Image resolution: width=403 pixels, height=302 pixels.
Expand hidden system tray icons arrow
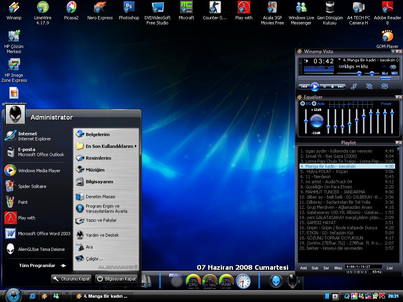(x=335, y=296)
